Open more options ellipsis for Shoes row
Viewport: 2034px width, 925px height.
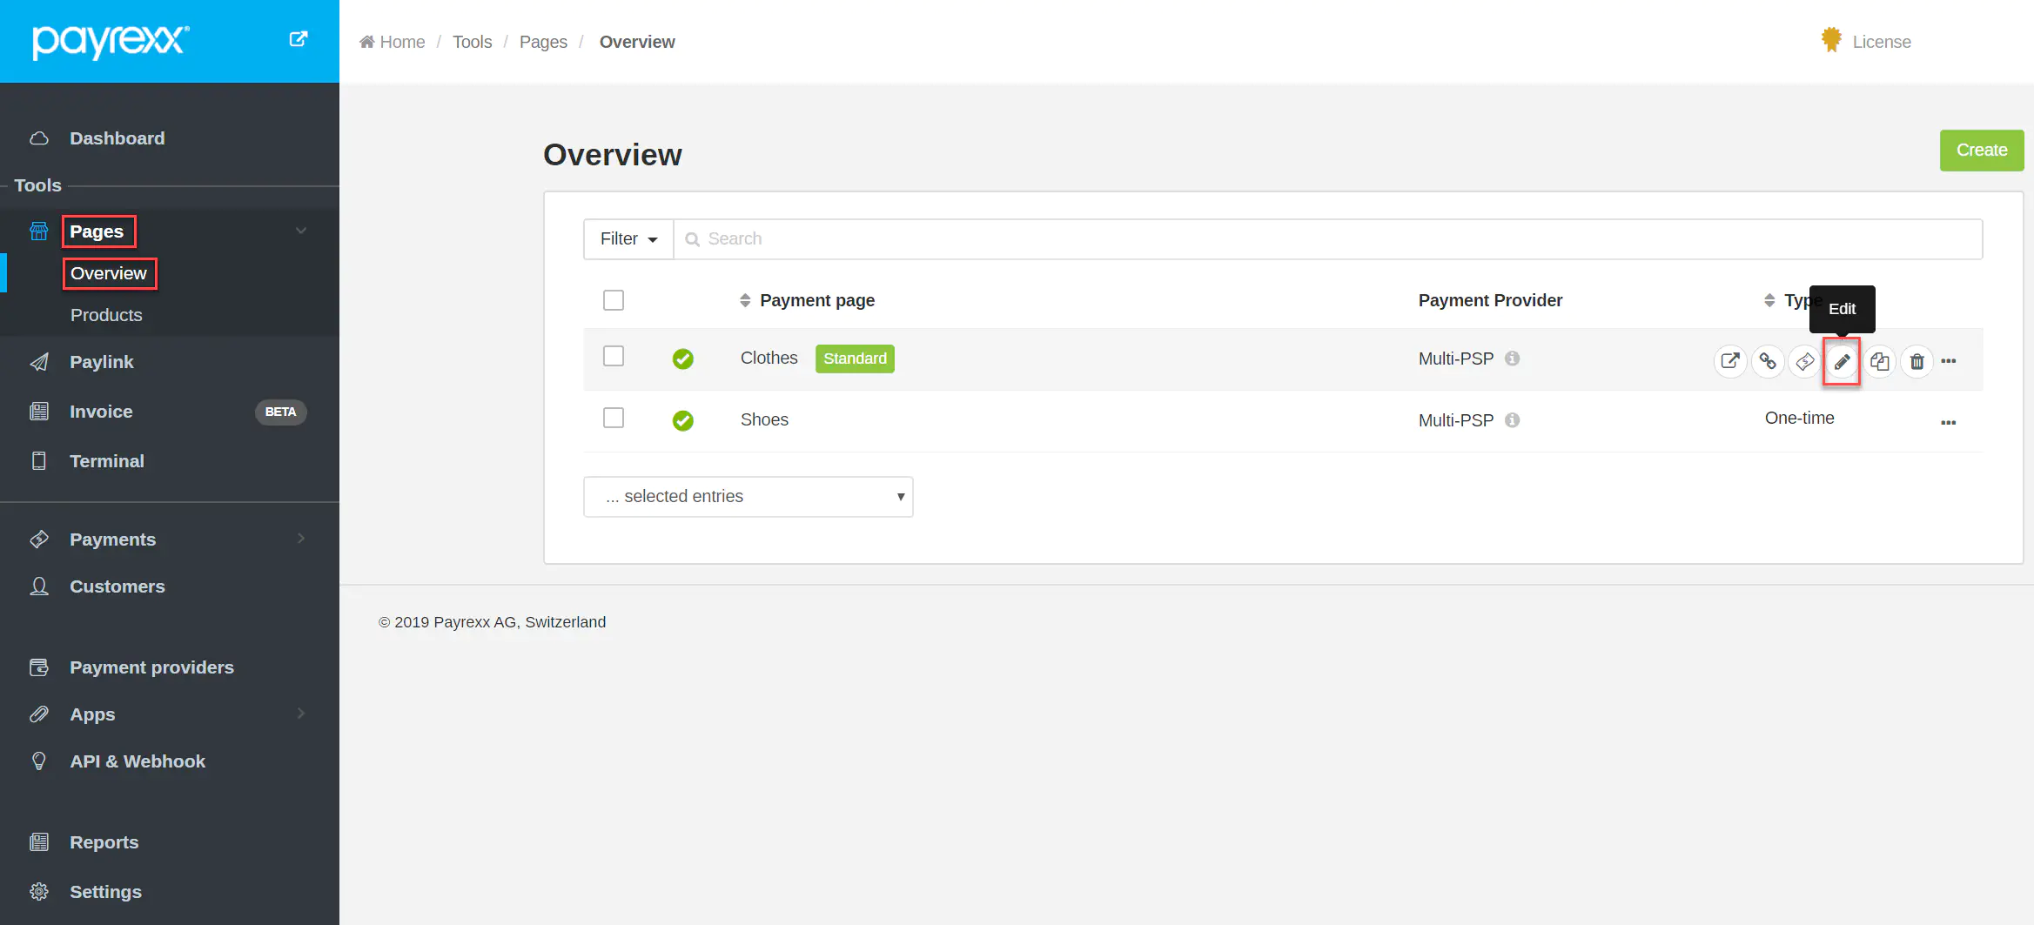point(1948,423)
